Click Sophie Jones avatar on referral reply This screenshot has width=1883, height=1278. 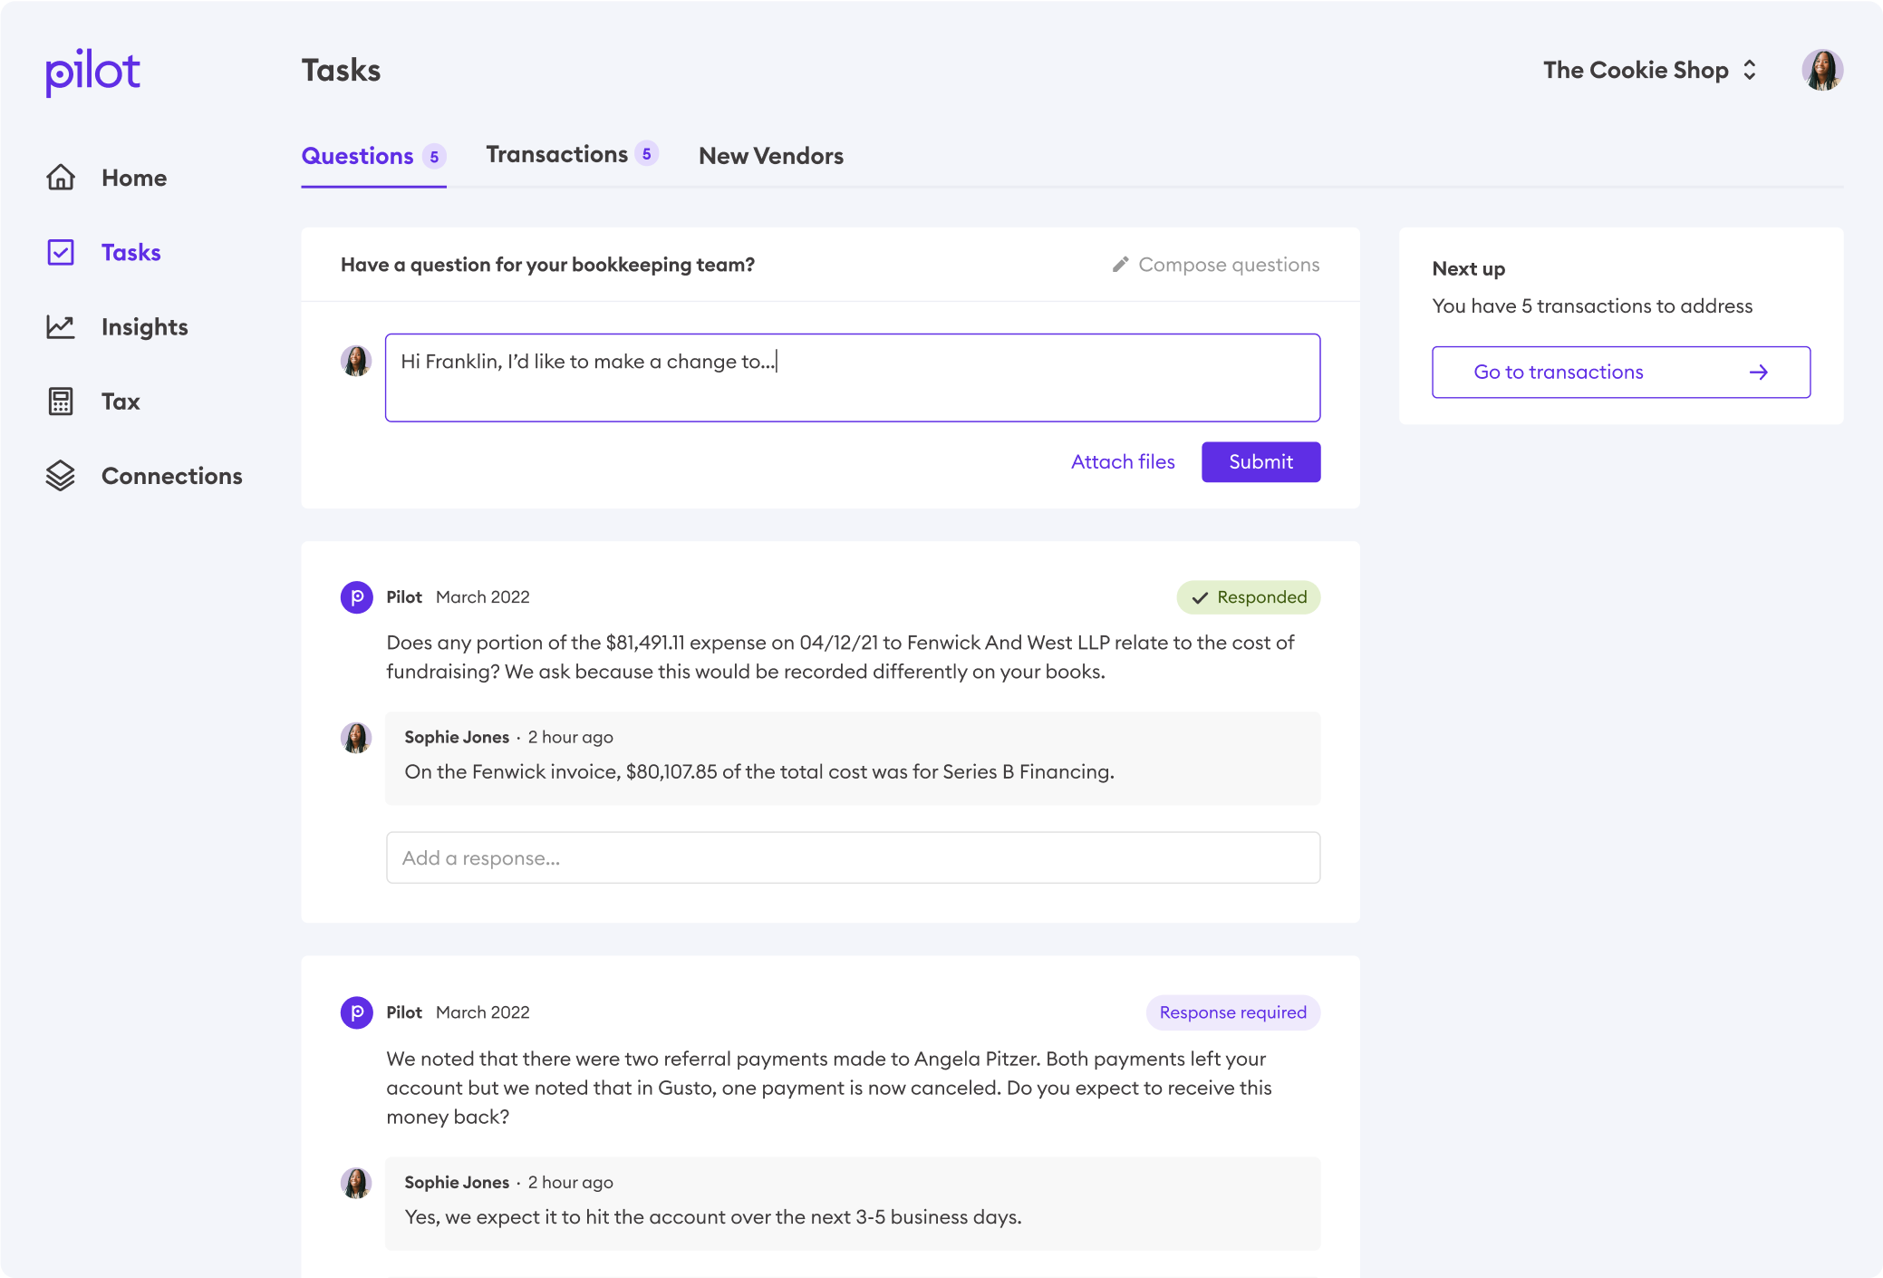(356, 1183)
